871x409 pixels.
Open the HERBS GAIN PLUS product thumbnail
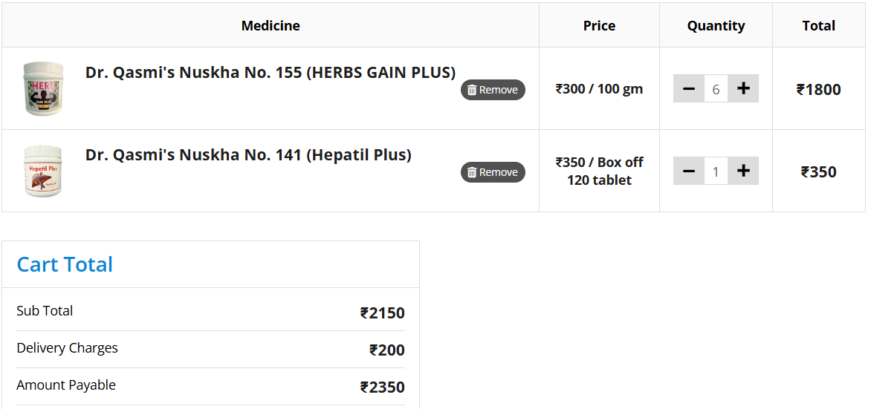click(x=44, y=88)
